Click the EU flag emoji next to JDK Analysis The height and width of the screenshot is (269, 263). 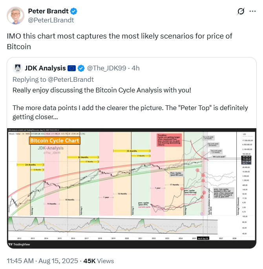point(72,68)
